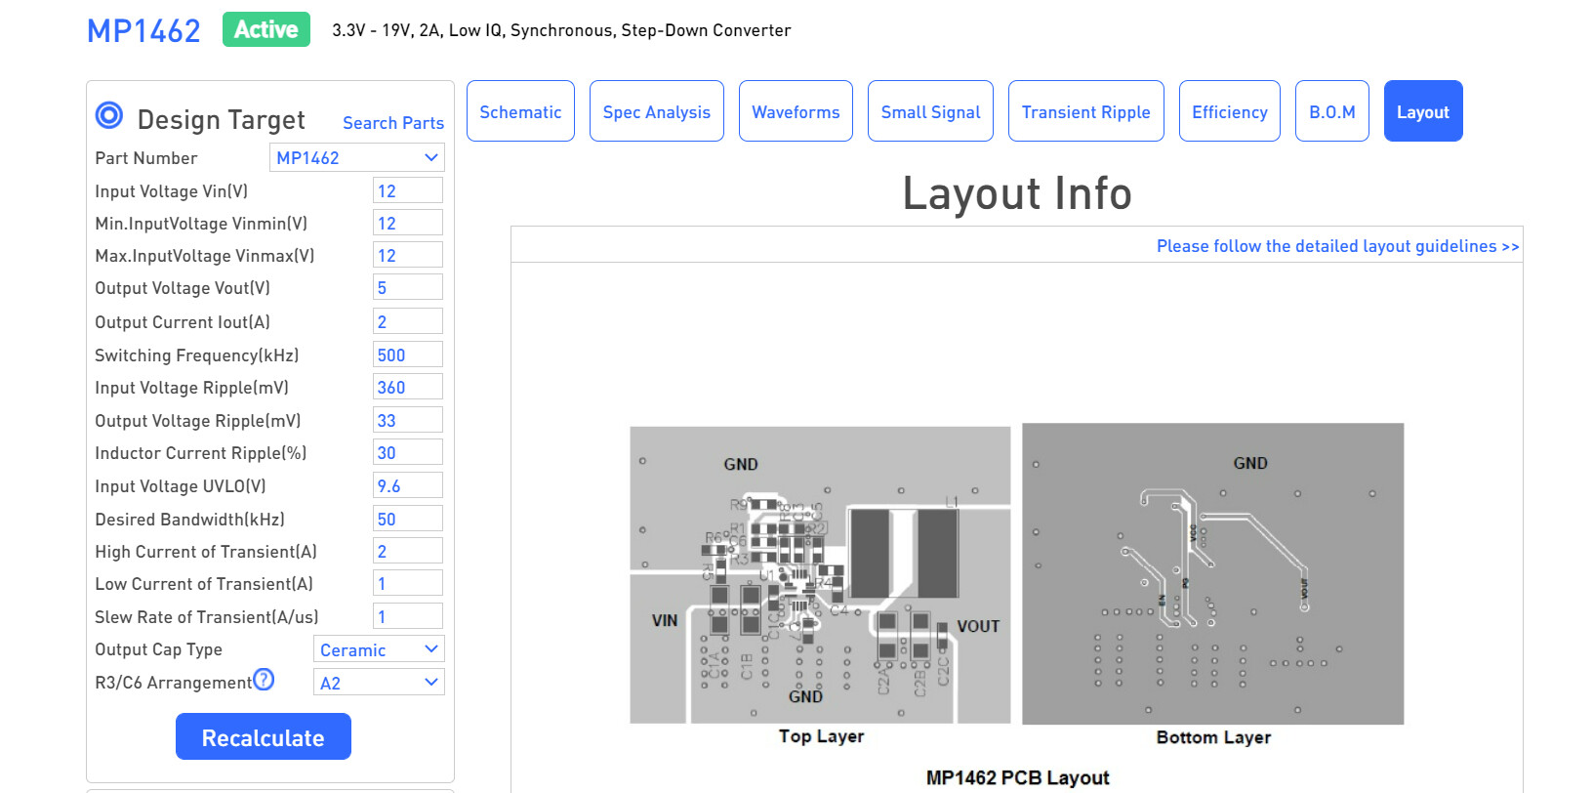
Task: Click the Min.InputVoltage Vinmin(V) field
Action: tap(408, 223)
